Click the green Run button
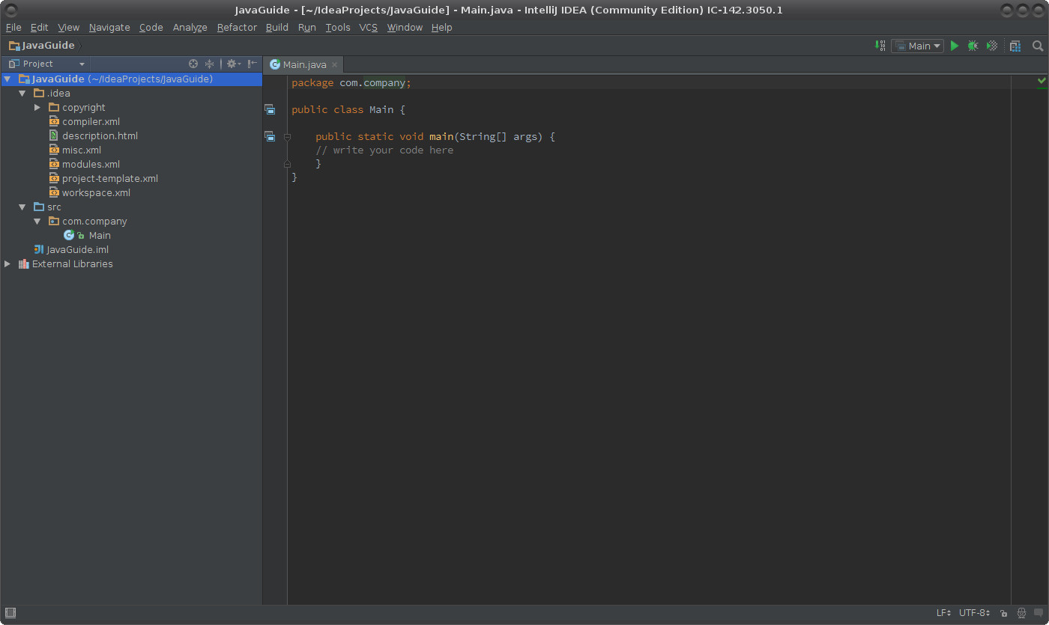This screenshot has width=1049, height=625. 954,46
